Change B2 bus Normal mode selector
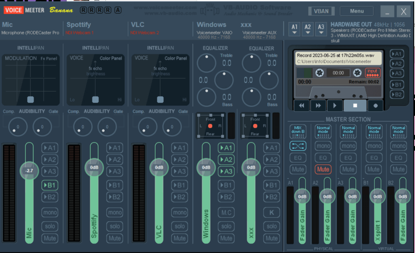The image size is (415, 253). 398,132
